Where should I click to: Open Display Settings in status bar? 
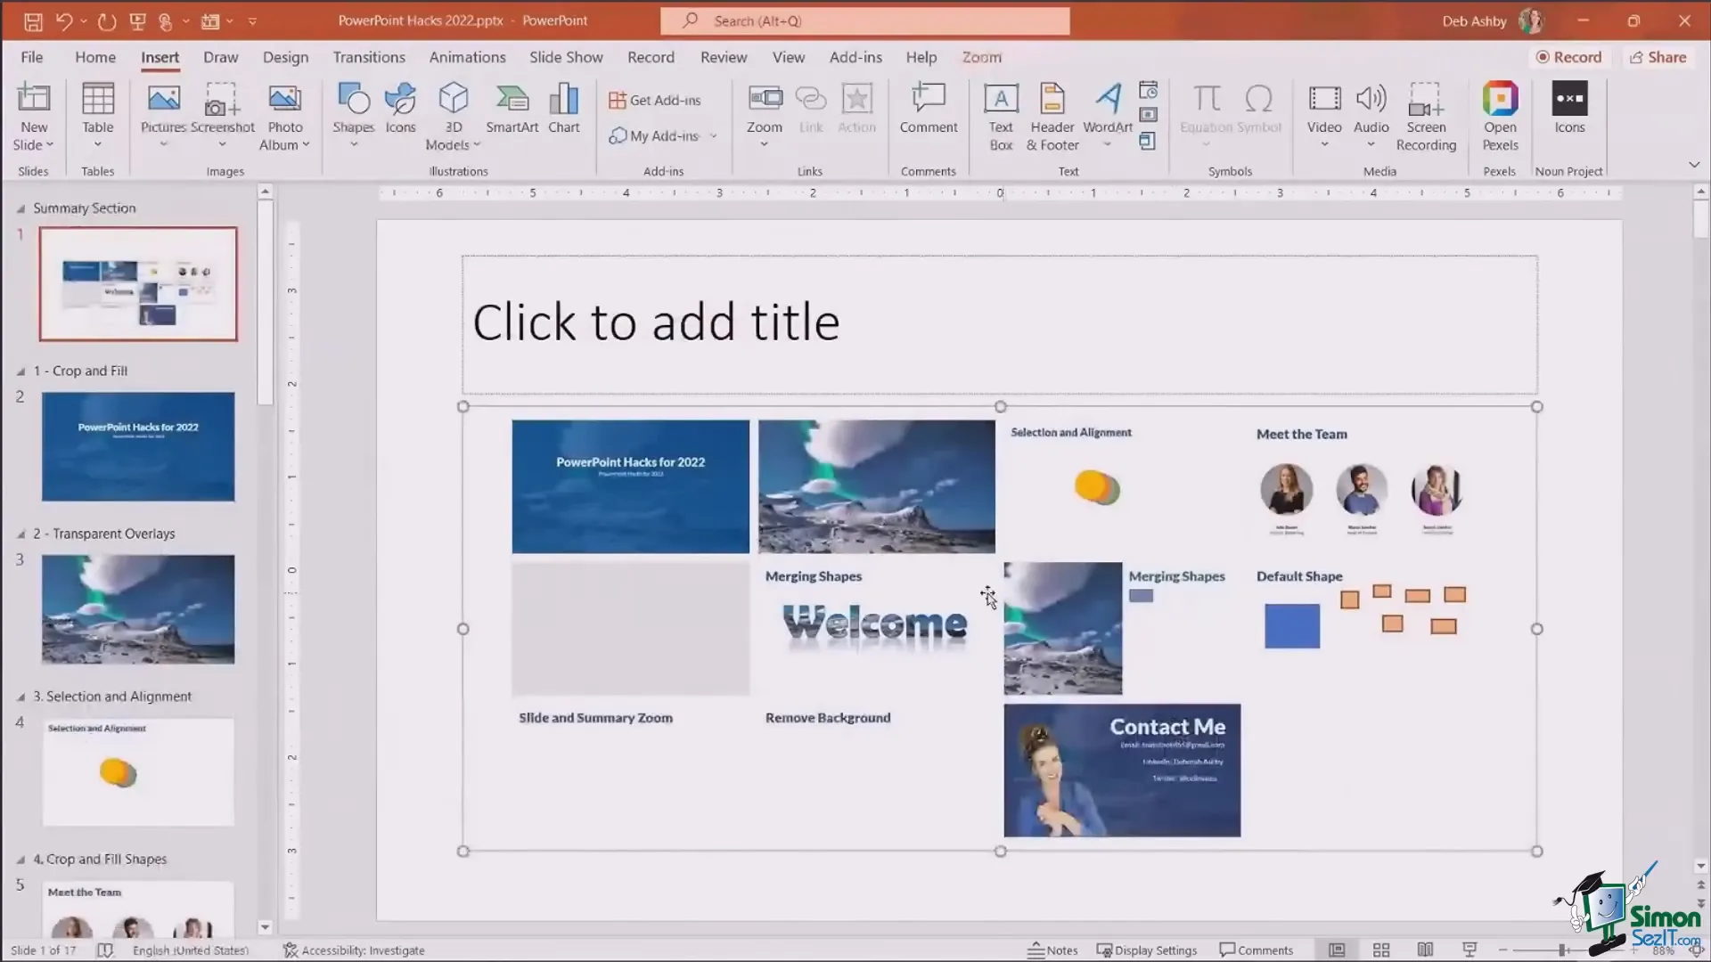tap(1147, 950)
